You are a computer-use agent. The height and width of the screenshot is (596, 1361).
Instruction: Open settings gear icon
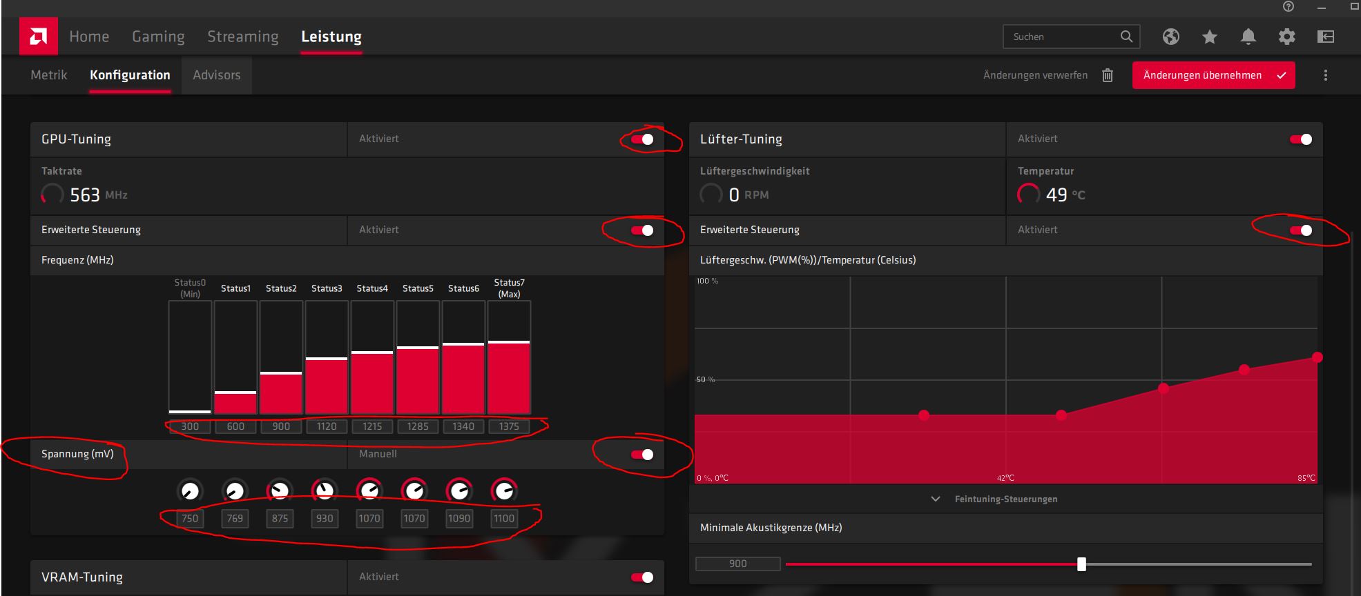(x=1287, y=37)
